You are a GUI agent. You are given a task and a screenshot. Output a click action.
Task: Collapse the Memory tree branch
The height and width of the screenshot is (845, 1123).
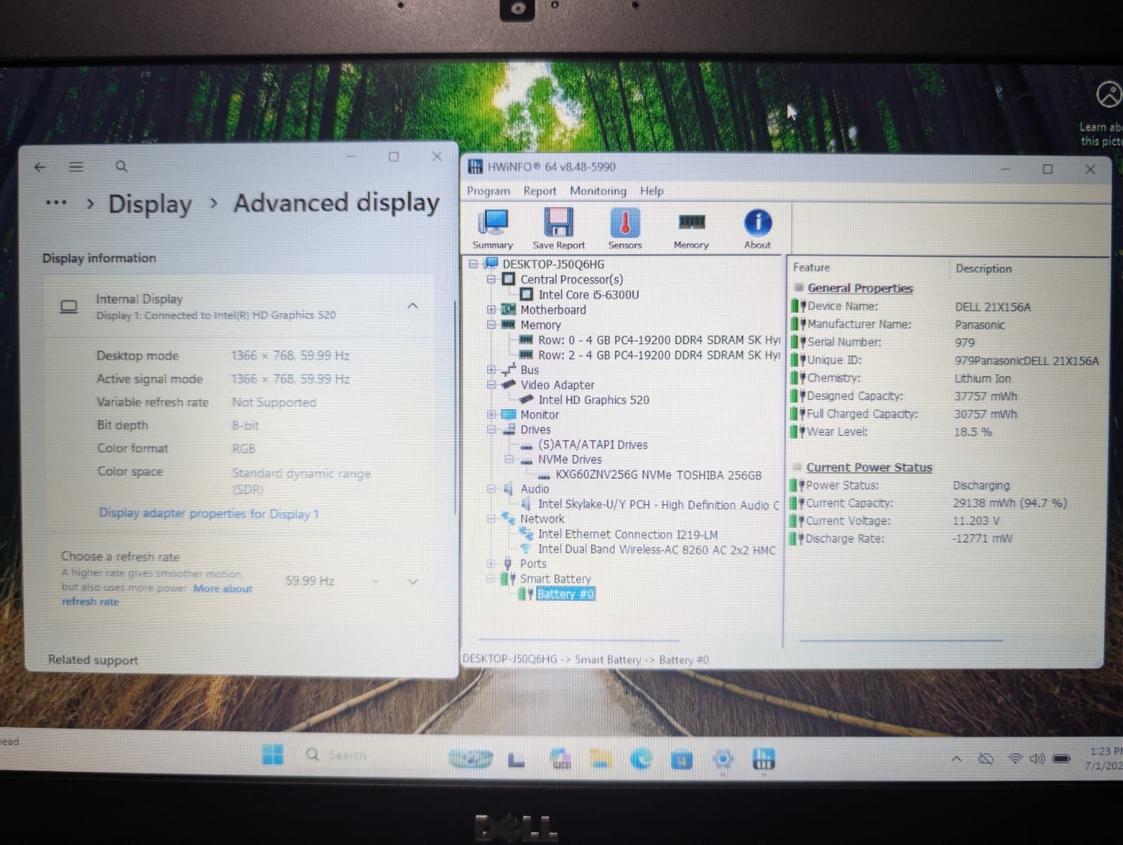(x=491, y=325)
